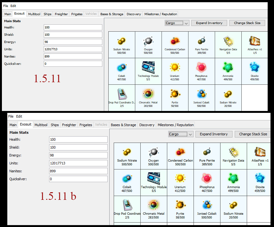Select Dioxite icon in bottom window

pos(260,178)
